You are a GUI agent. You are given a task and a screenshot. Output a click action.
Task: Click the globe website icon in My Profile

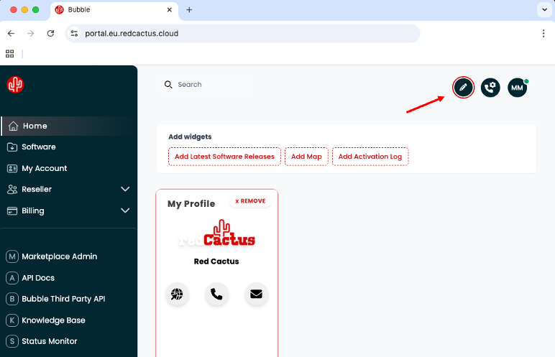coord(177,295)
